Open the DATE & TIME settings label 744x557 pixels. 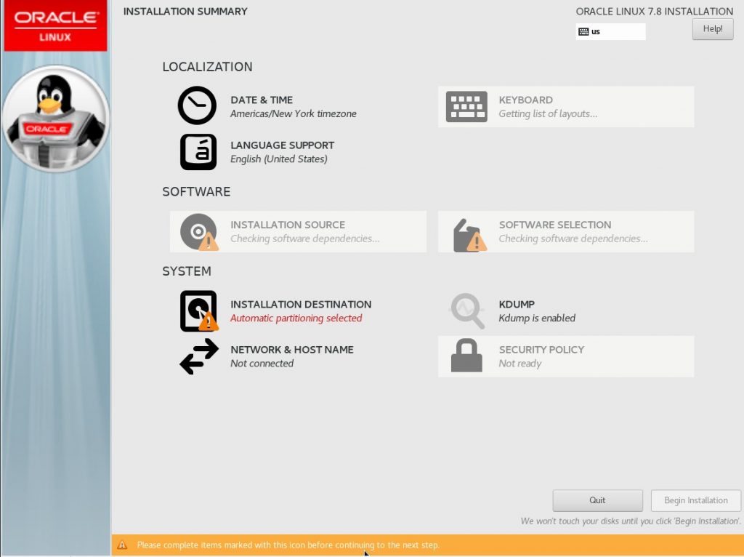tap(262, 100)
